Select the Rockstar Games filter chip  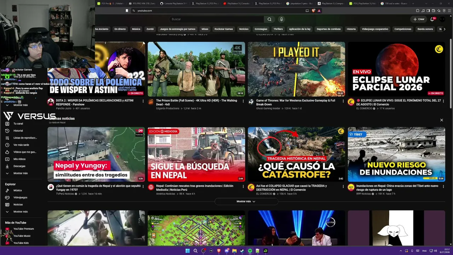pyautogui.click(x=224, y=29)
